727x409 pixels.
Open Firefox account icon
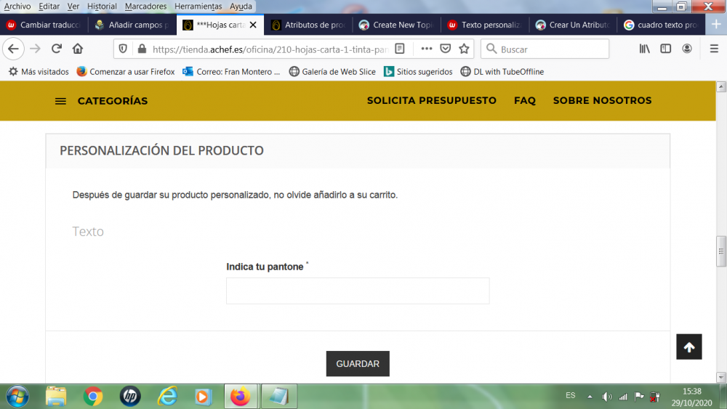[687, 49]
